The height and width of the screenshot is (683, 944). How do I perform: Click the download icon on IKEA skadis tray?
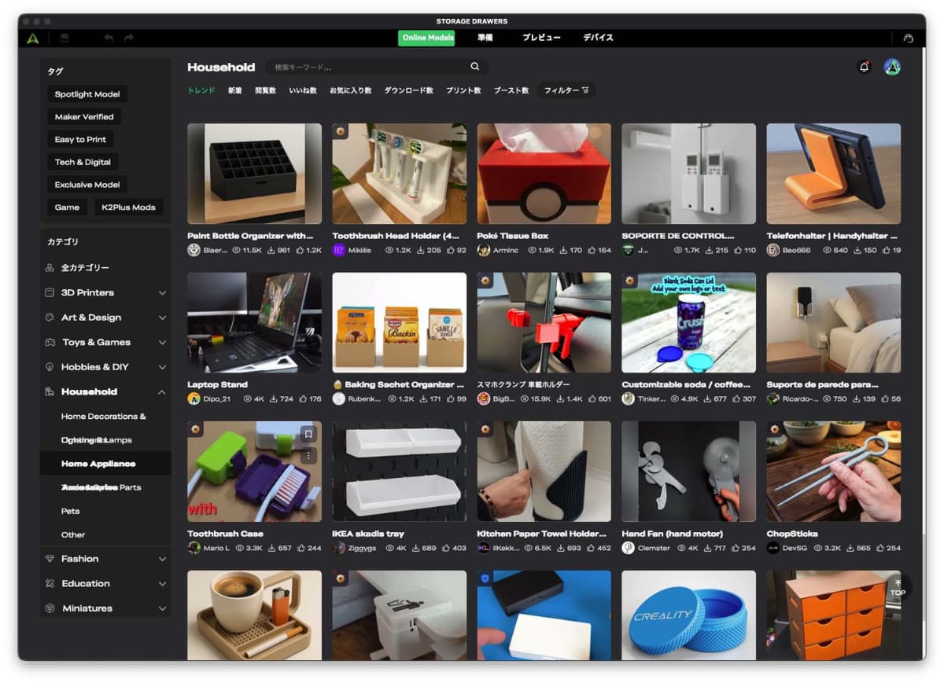point(416,548)
